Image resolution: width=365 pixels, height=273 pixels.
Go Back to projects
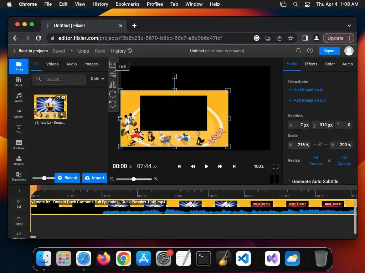pyautogui.click(x=31, y=50)
